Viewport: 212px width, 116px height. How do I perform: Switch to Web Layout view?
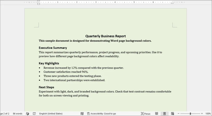point(173,113)
